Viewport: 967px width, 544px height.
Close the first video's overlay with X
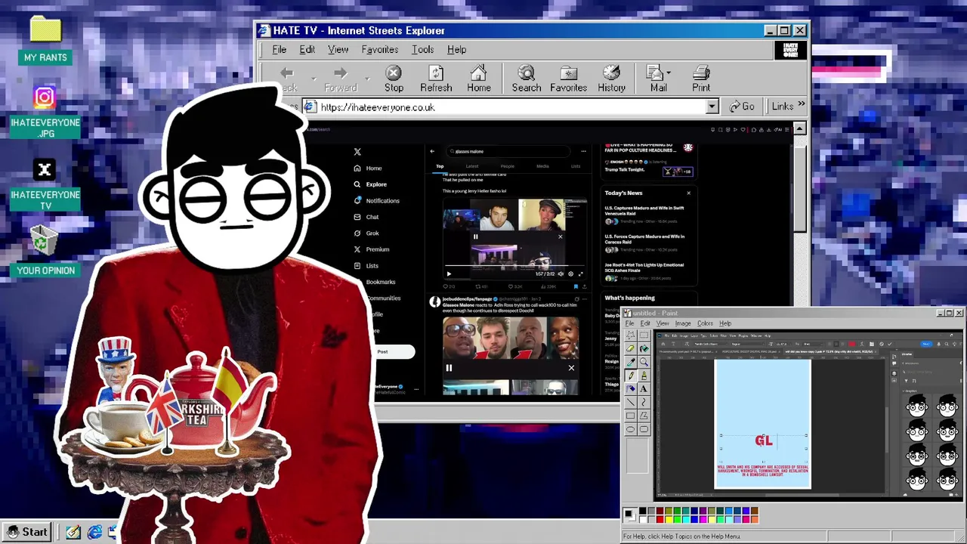(560, 236)
